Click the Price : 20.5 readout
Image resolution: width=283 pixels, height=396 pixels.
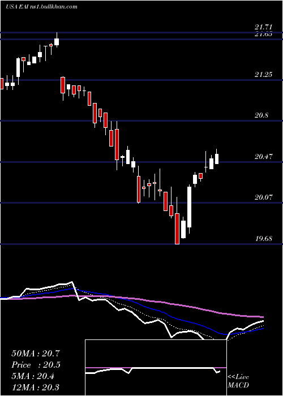point(36,365)
